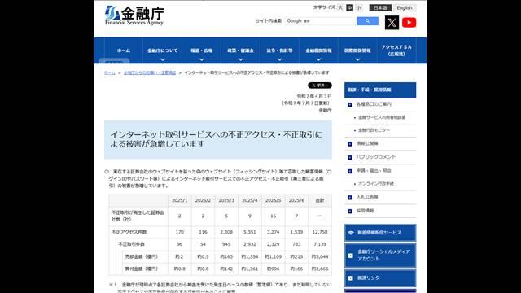Open オンライン行政手続 sidebar link

pos(376,184)
